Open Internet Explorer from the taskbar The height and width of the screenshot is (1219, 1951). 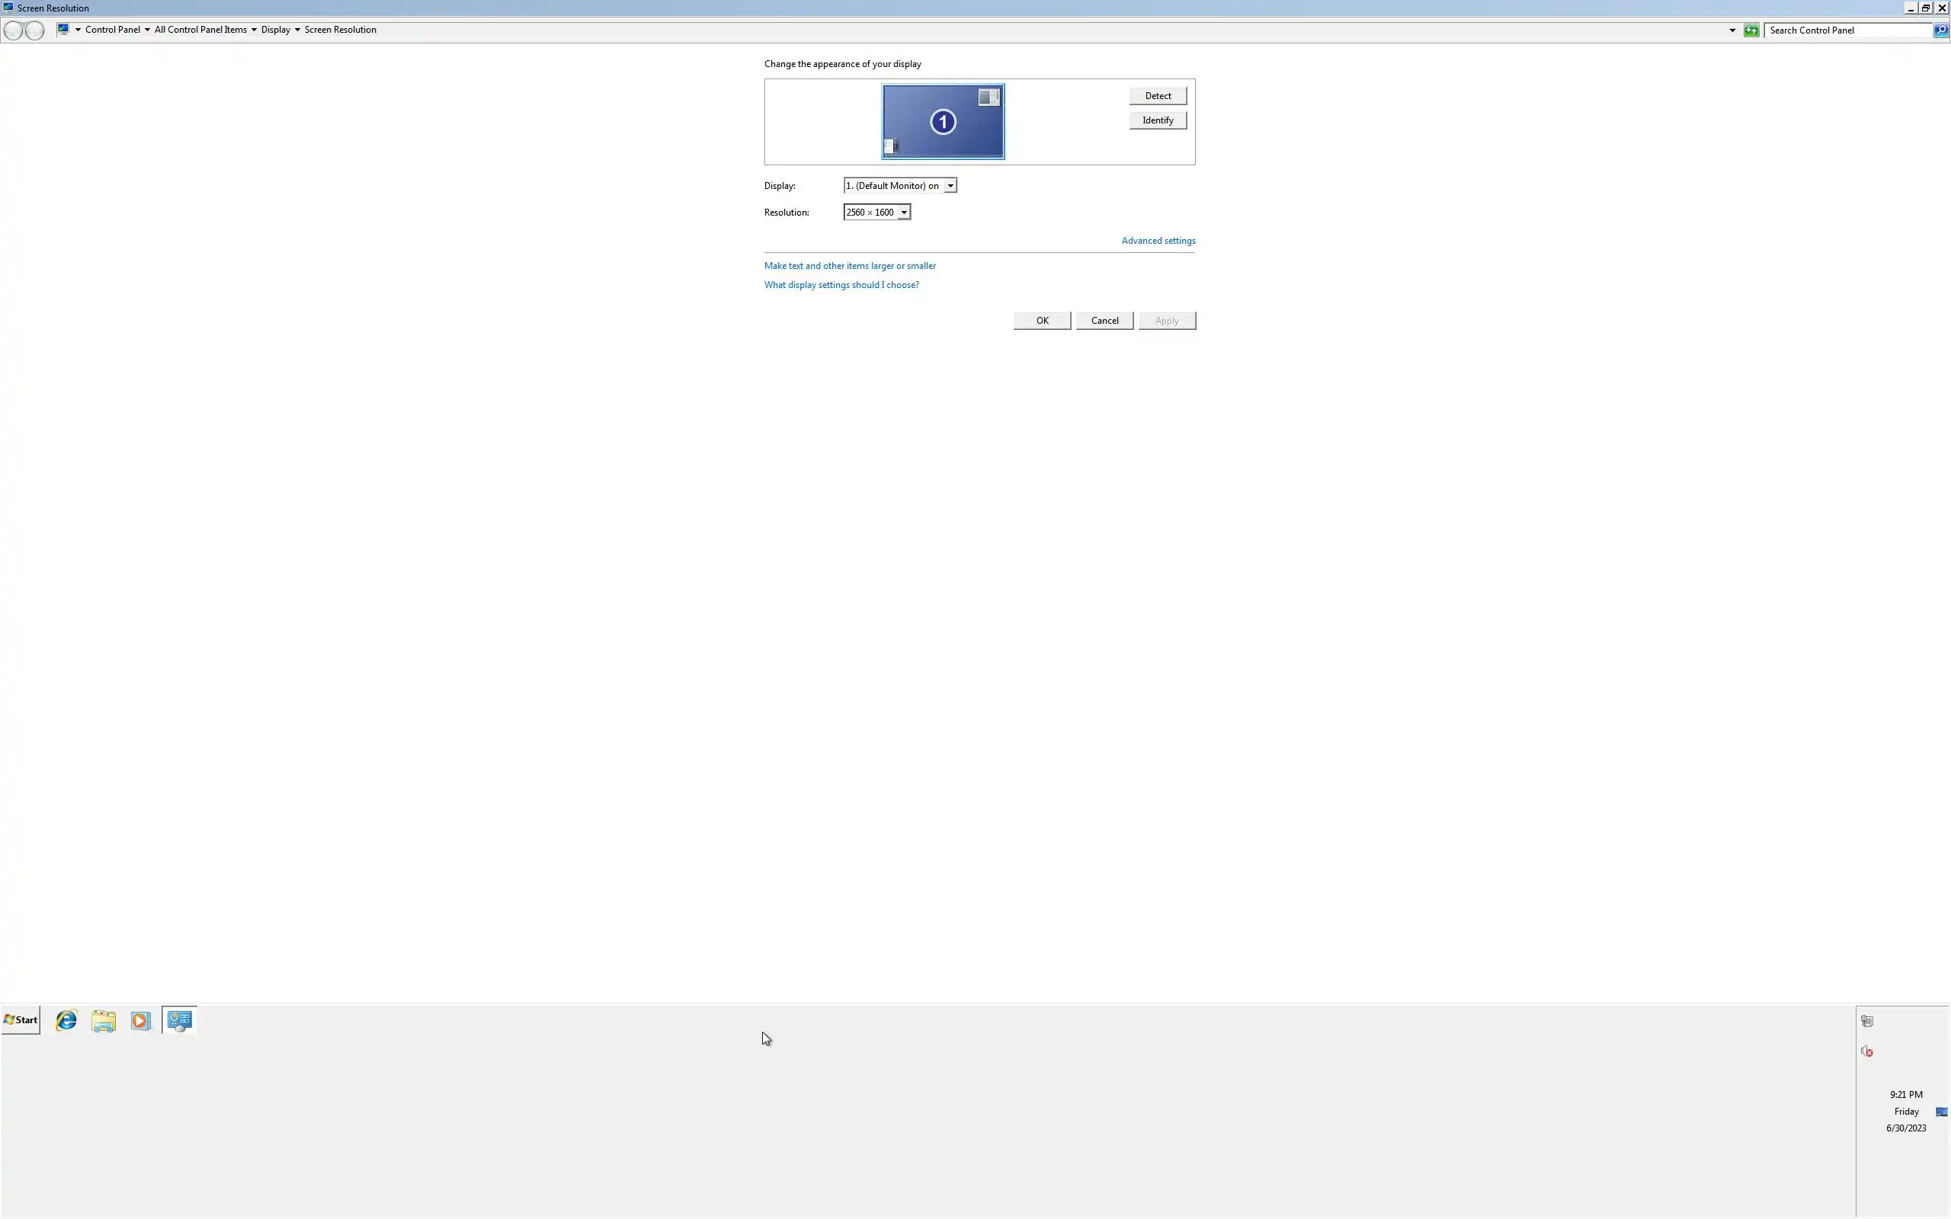coord(66,1020)
